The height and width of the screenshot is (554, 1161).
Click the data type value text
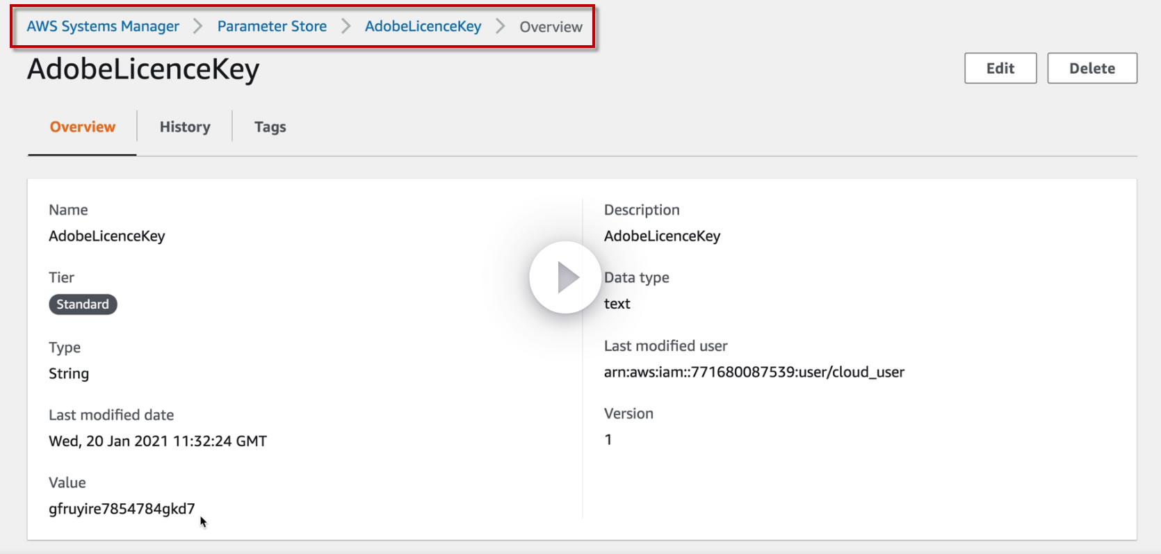point(617,304)
